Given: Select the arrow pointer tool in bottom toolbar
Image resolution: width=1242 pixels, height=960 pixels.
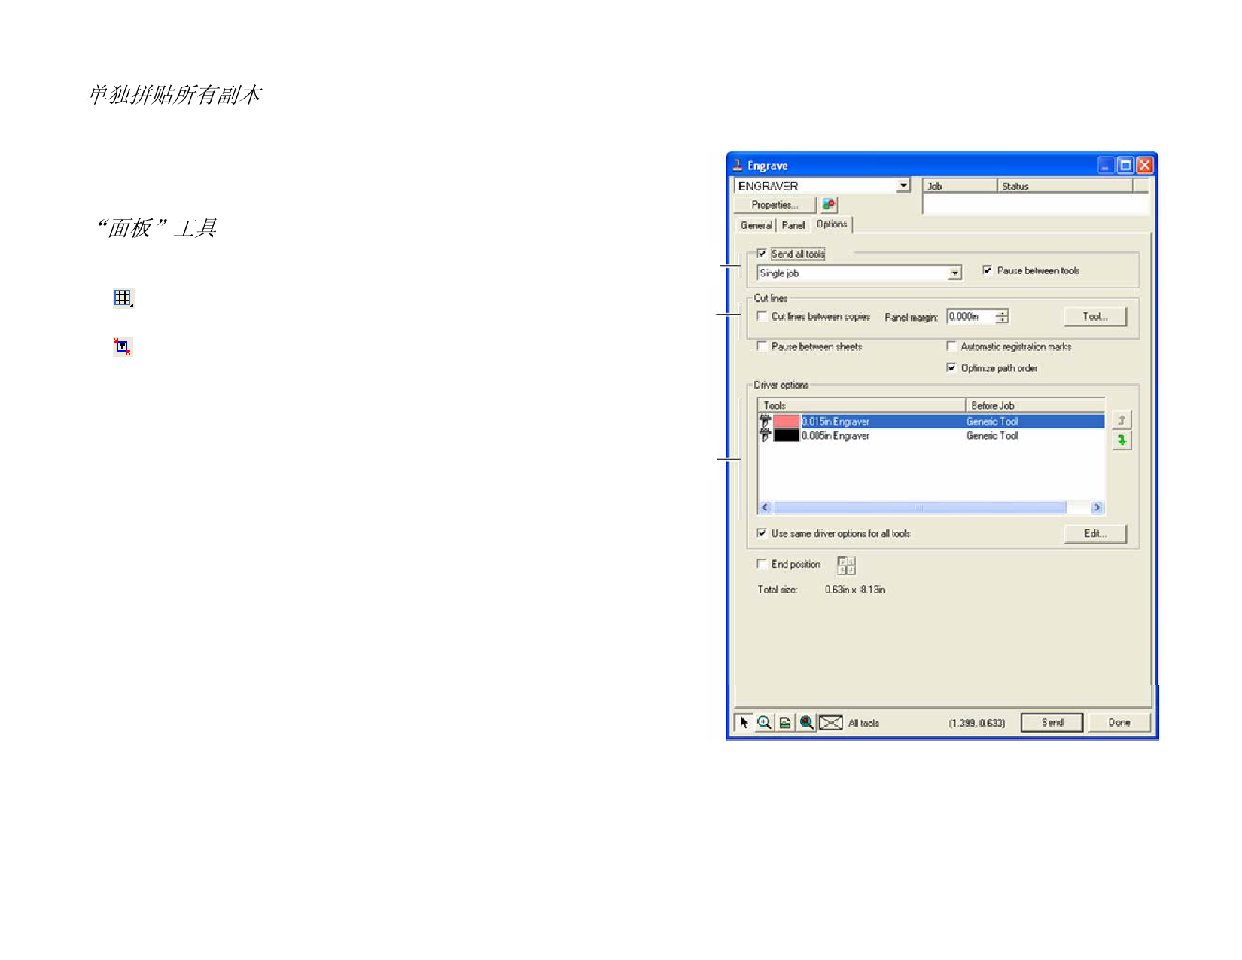Looking at the screenshot, I should point(744,723).
